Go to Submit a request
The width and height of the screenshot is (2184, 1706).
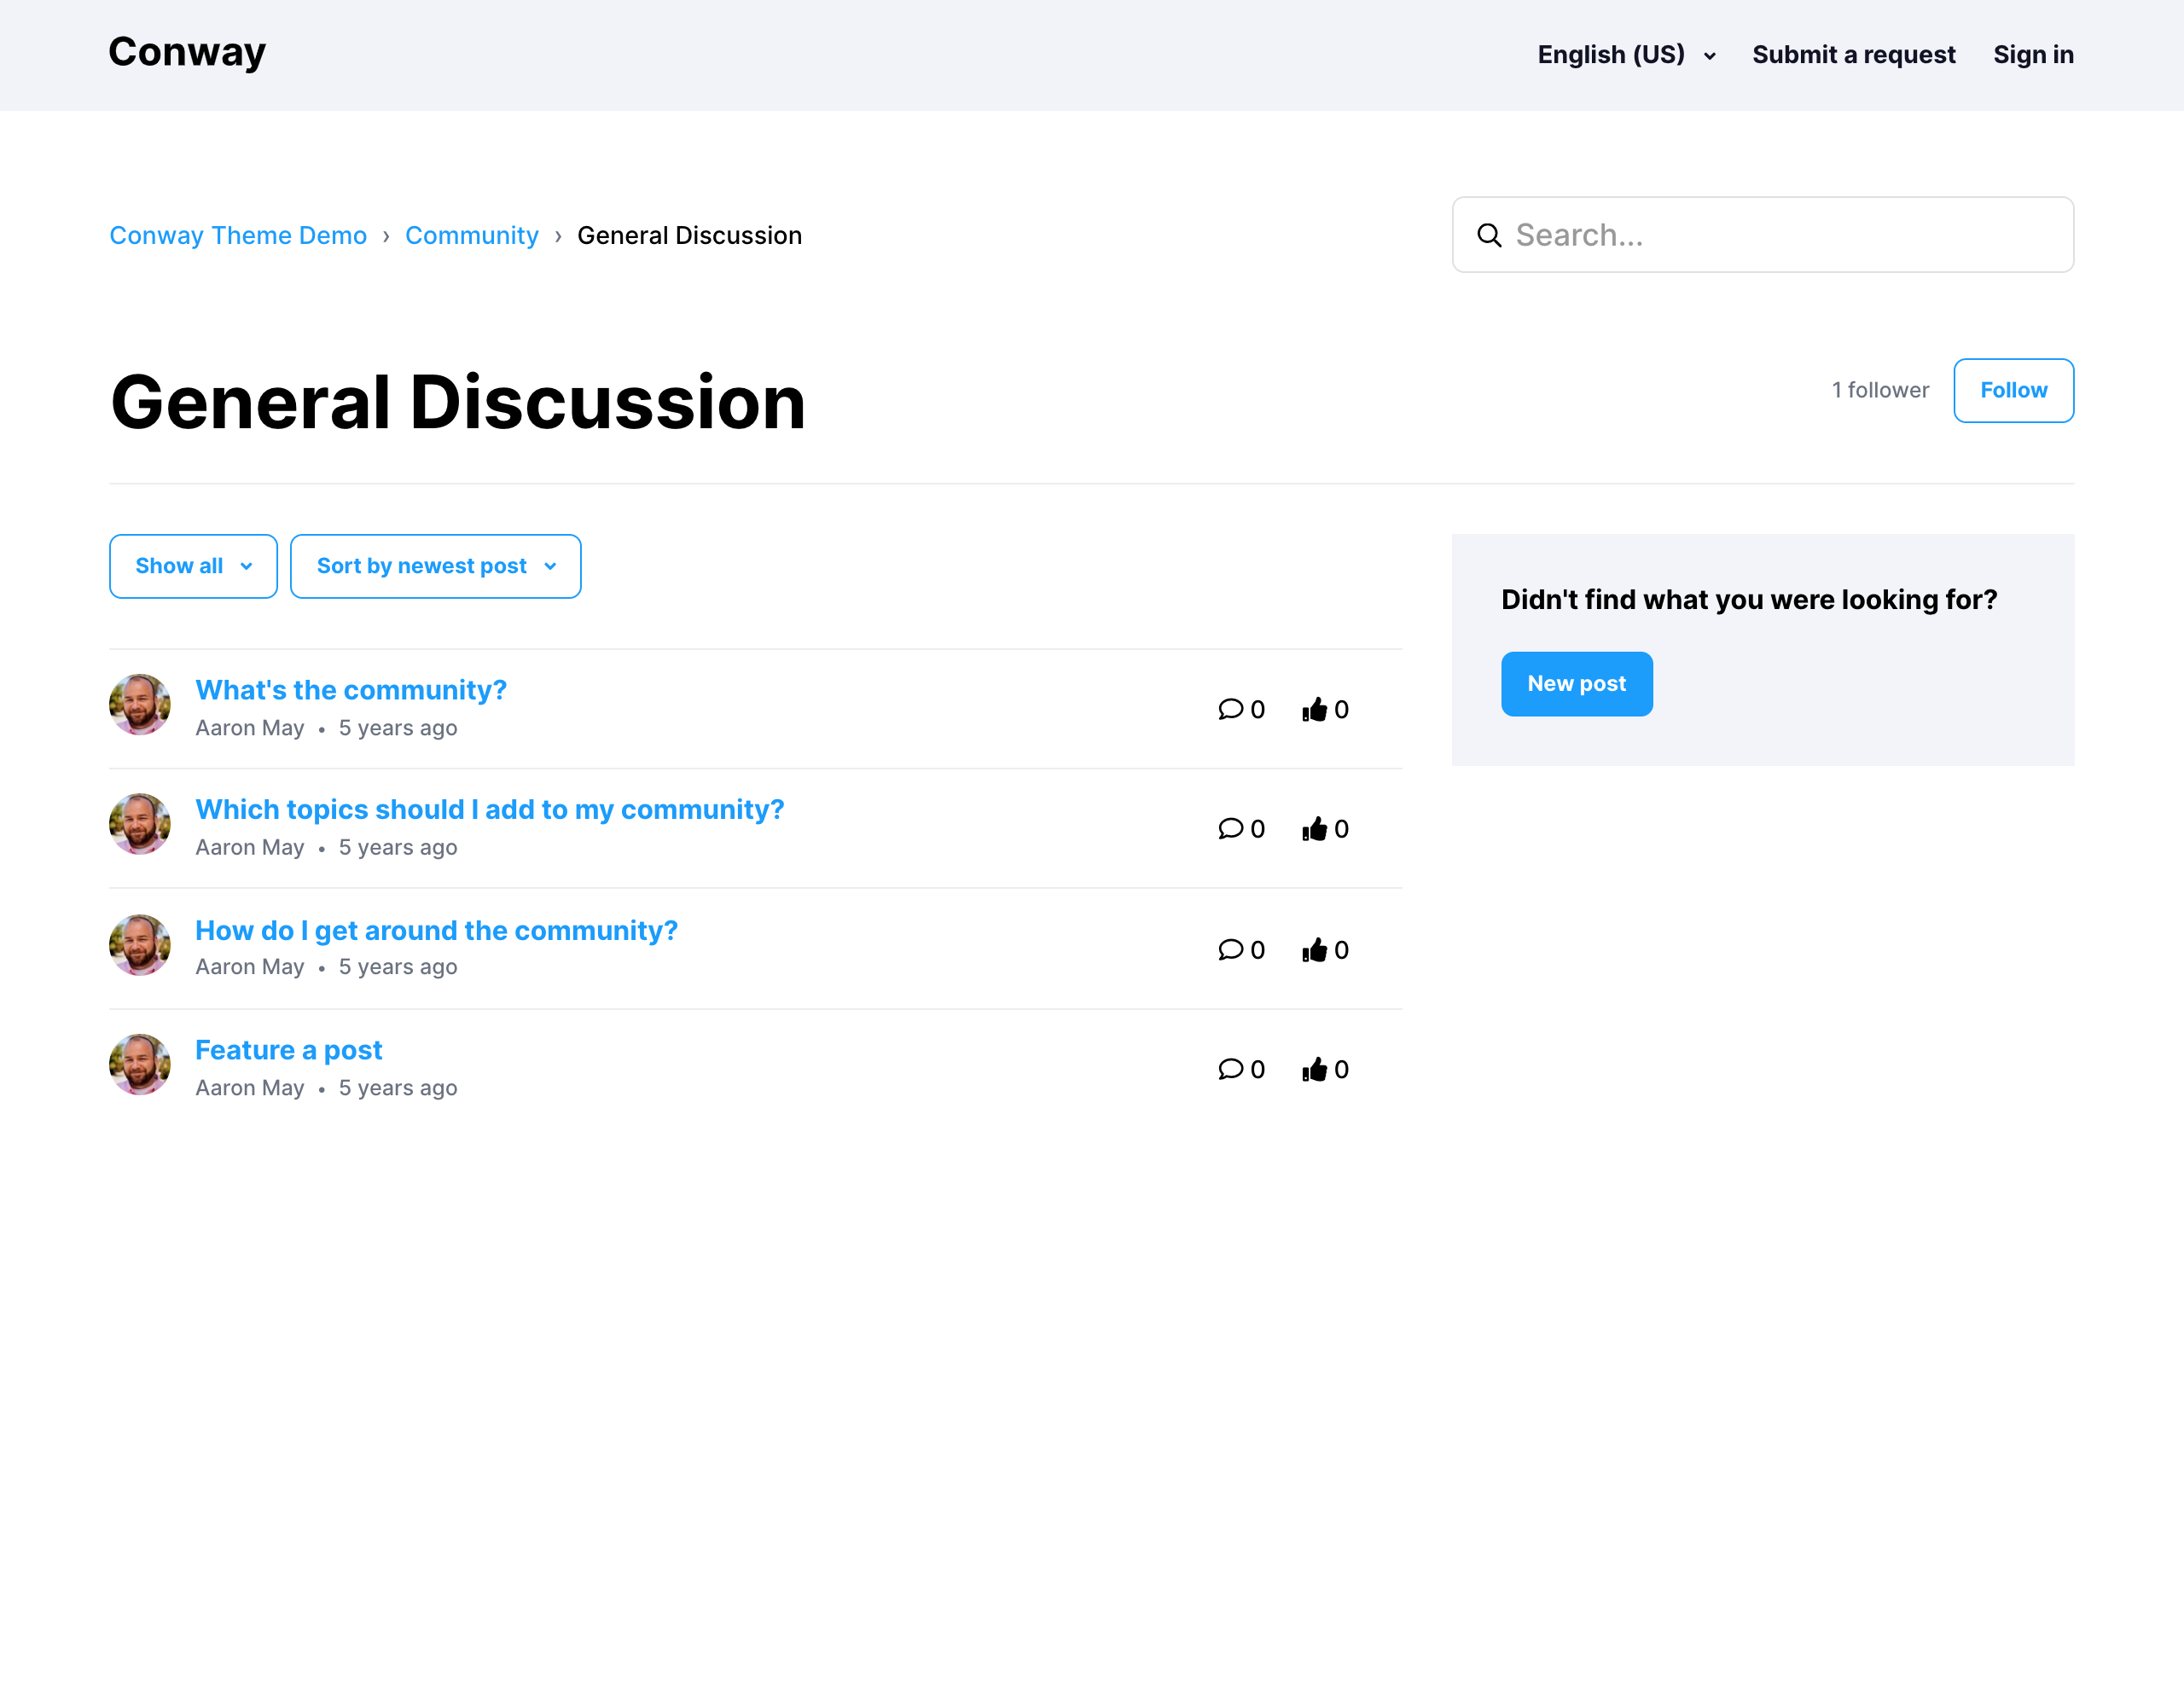click(x=1853, y=55)
